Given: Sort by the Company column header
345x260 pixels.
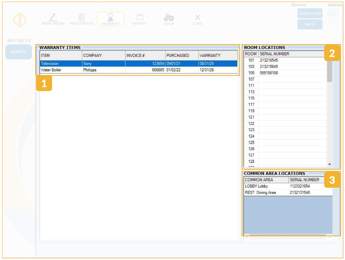Looking at the screenshot, I should click(103, 55).
